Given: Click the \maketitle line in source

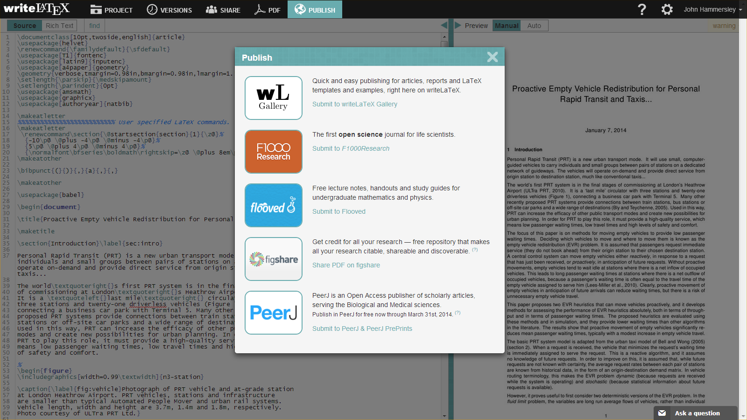Looking at the screenshot, I should (36, 231).
